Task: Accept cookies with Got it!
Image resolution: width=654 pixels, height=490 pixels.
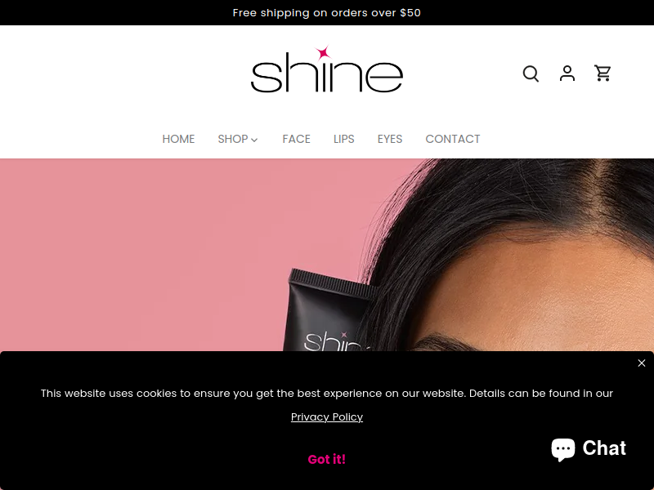Action: click(x=326, y=459)
